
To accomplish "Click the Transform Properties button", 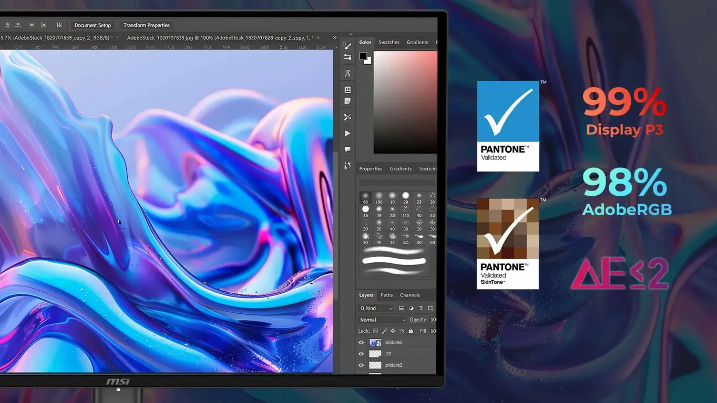I will (147, 25).
